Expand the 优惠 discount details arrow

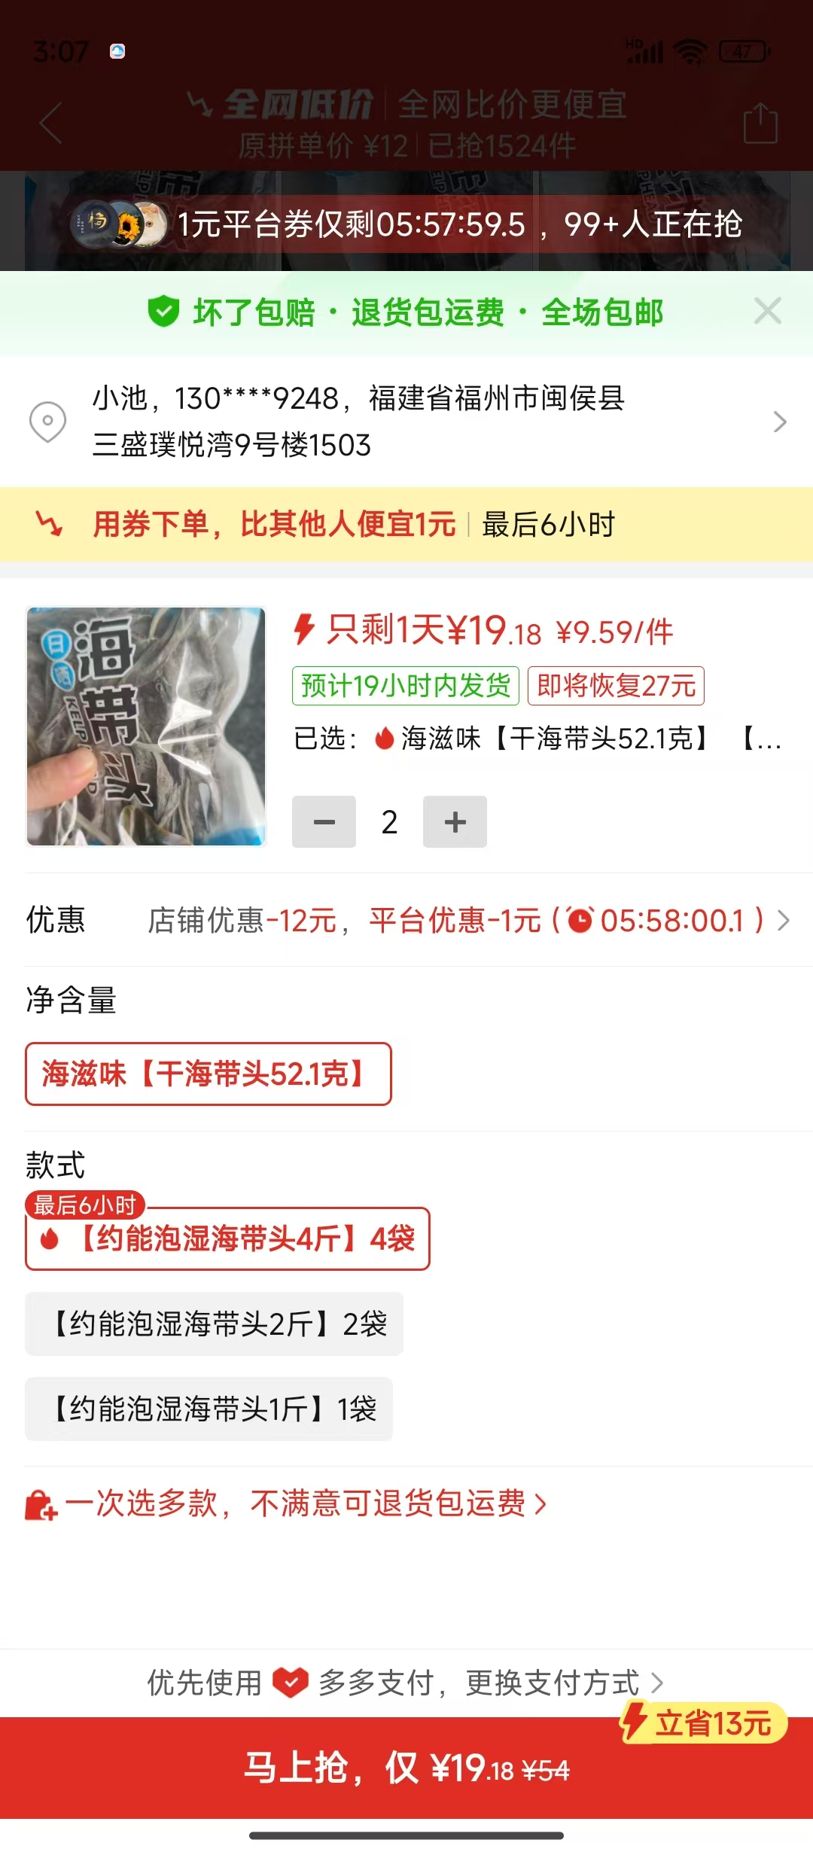tap(784, 920)
